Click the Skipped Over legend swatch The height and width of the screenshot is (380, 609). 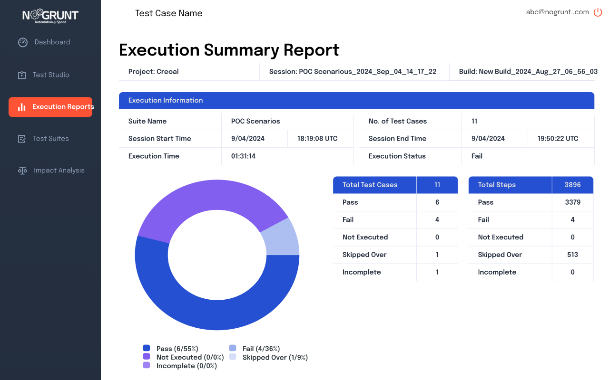tap(233, 357)
